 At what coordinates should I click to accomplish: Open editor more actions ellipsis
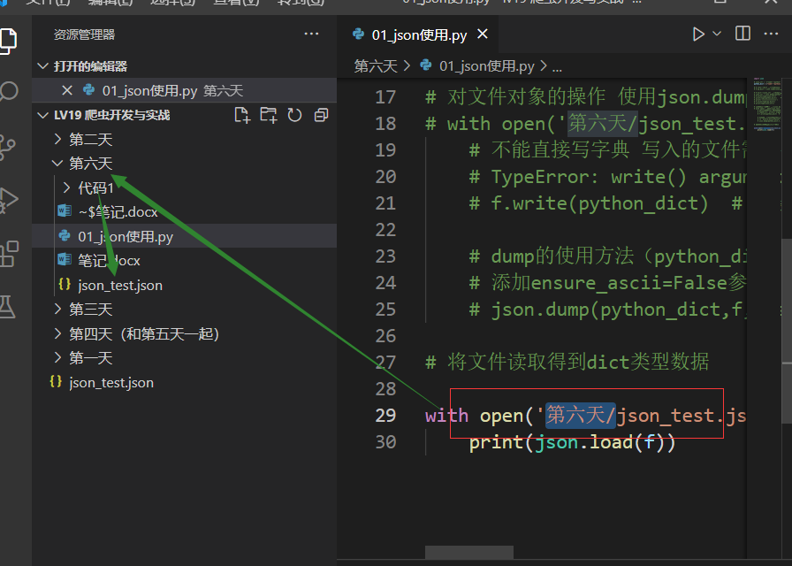click(x=771, y=34)
